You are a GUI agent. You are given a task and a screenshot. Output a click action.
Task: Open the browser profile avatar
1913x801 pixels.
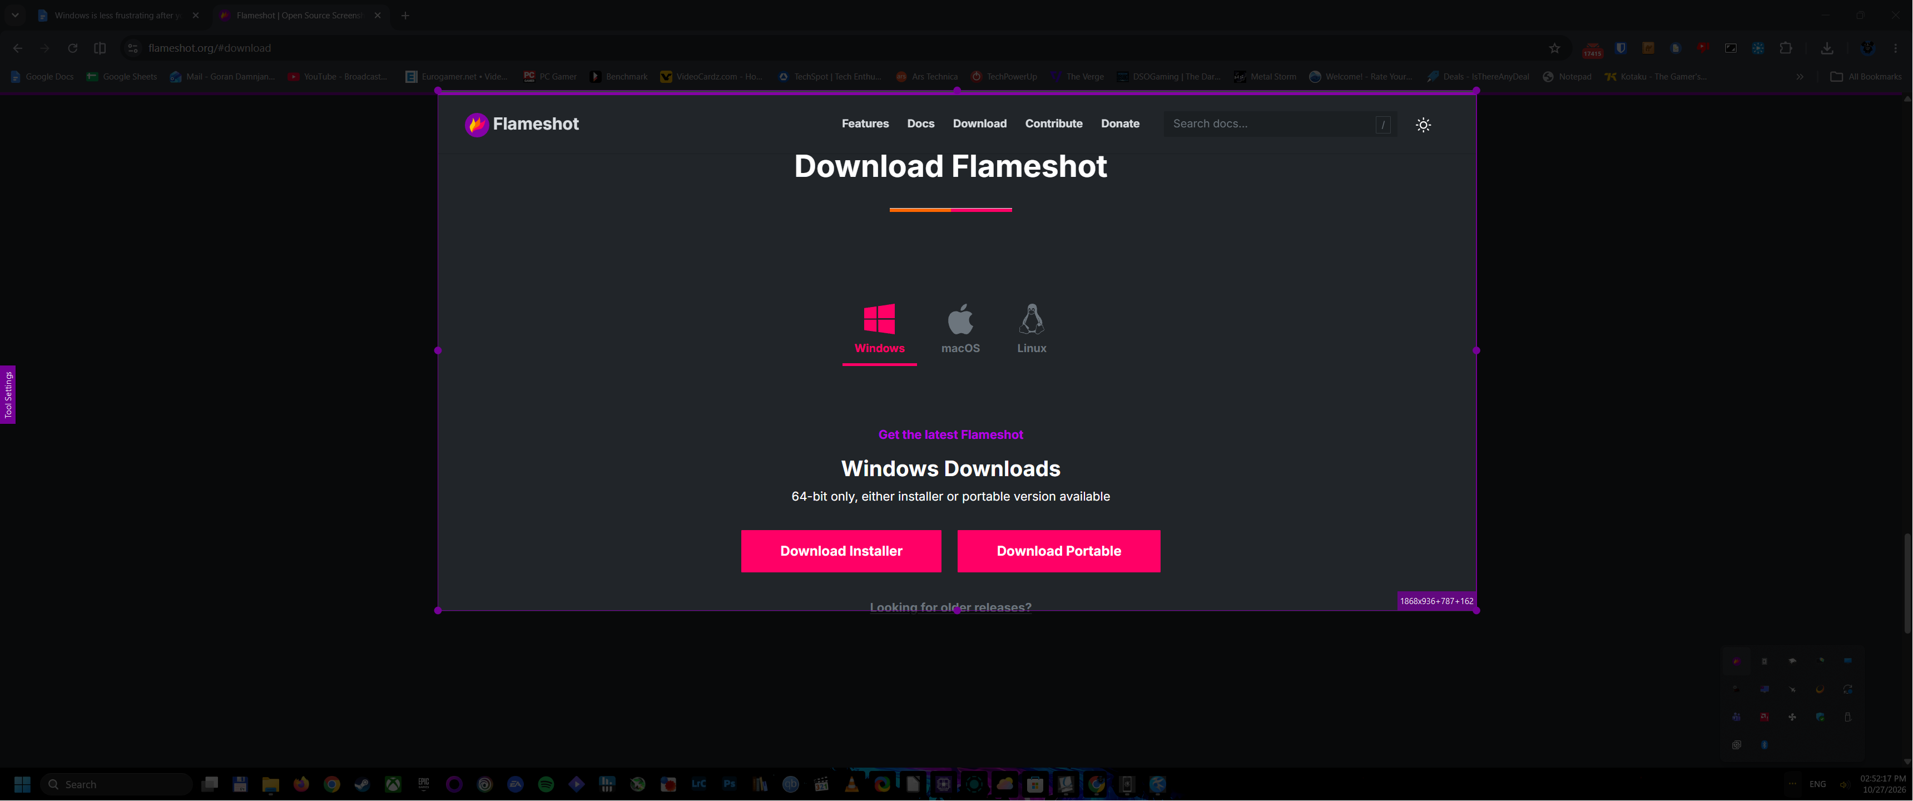coord(1868,48)
